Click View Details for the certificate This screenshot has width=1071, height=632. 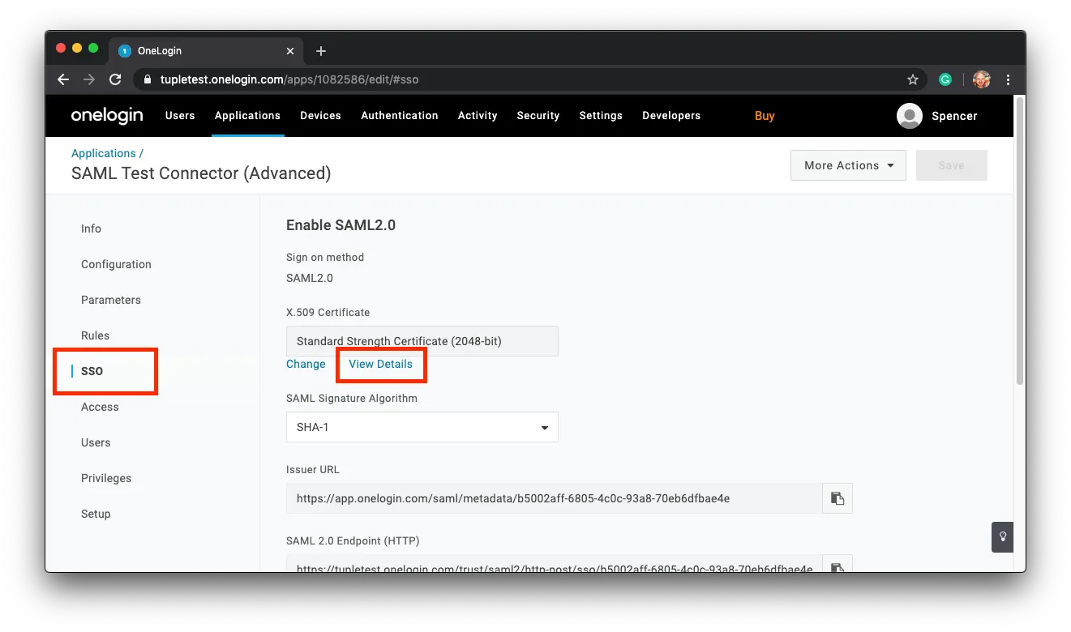380,365
